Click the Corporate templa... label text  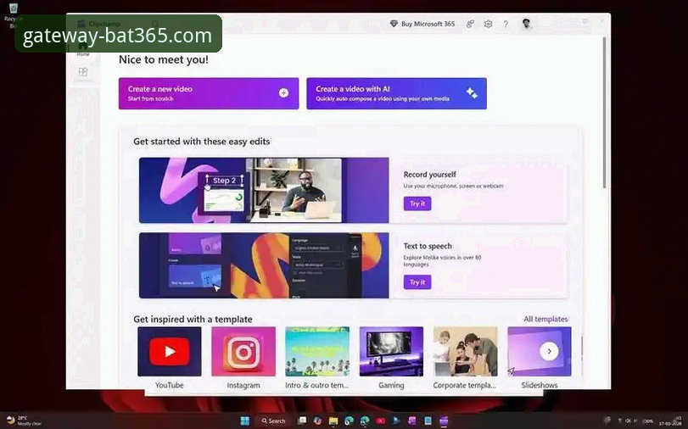[x=464, y=385]
